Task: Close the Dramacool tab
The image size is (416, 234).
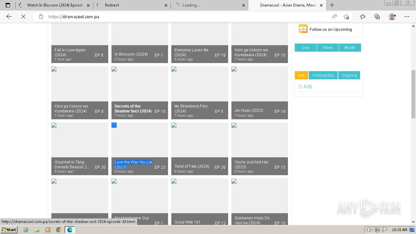Action: [321, 5]
